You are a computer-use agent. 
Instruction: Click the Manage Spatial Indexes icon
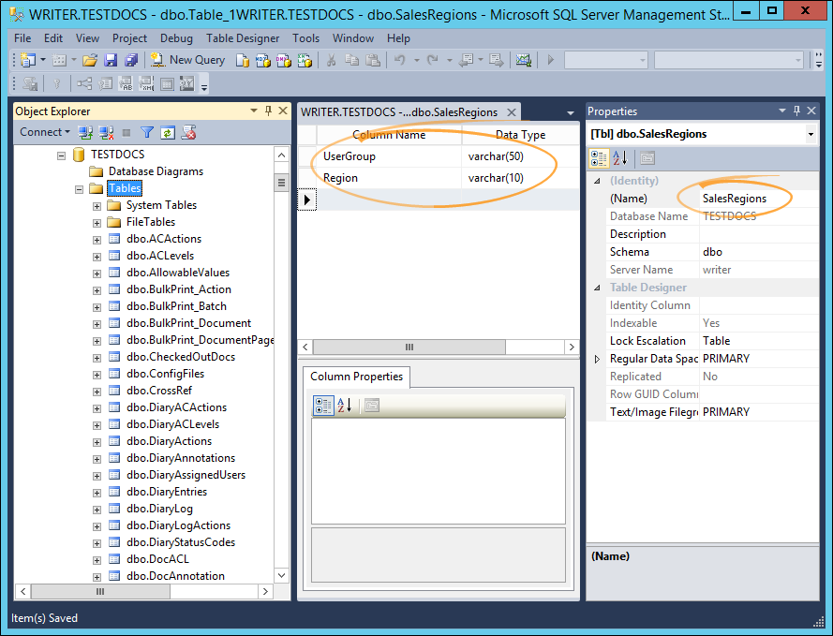187,84
